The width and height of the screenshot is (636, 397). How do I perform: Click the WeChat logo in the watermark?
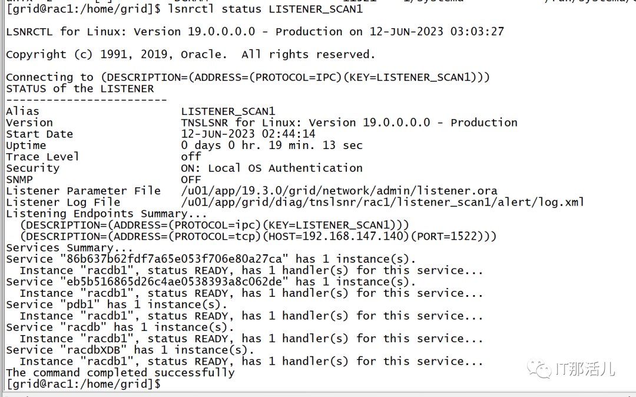point(539,369)
